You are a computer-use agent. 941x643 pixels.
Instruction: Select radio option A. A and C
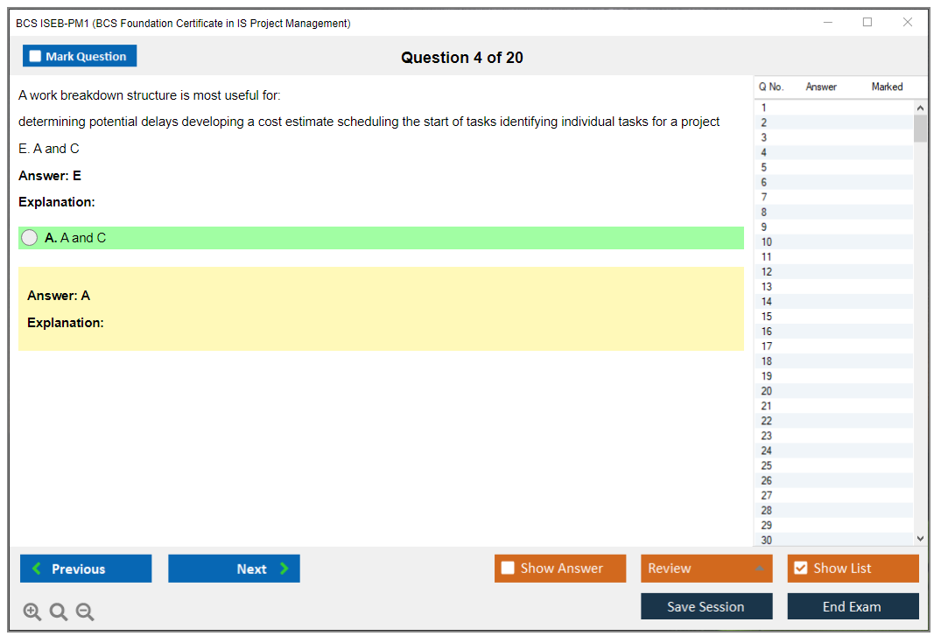pyautogui.click(x=30, y=238)
